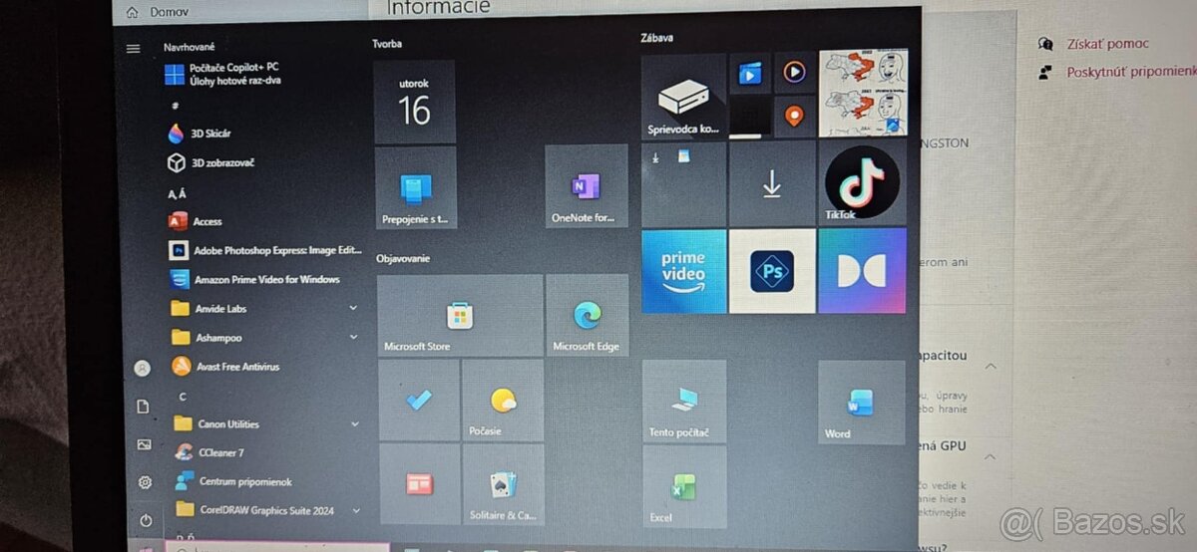Launch the Solitaire & Casual Games tile

click(x=504, y=485)
